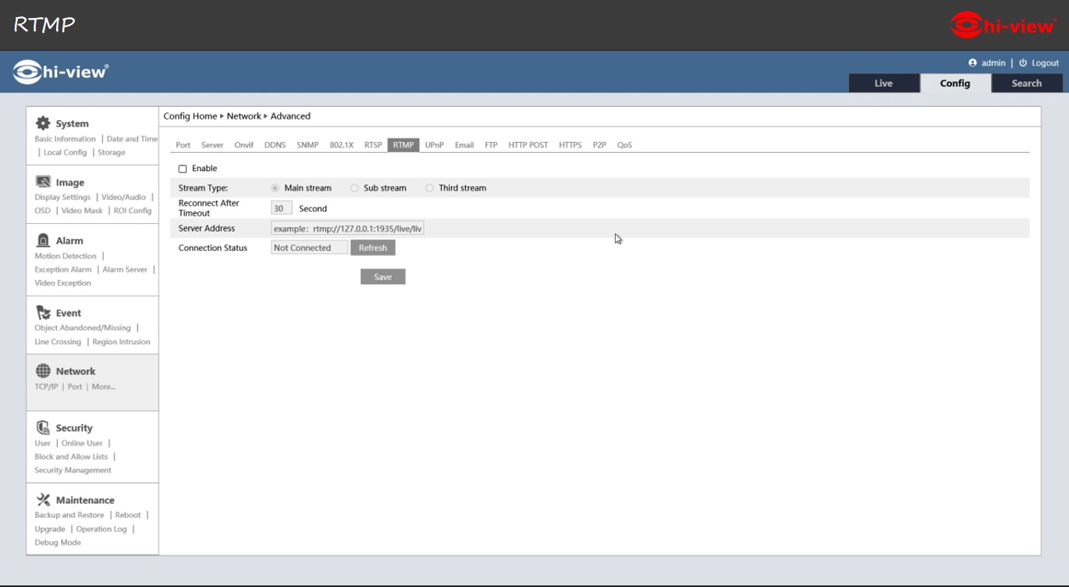Screen dimensions: 1069x587
Task: Go to the Search tab
Action: click(1026, 84)
